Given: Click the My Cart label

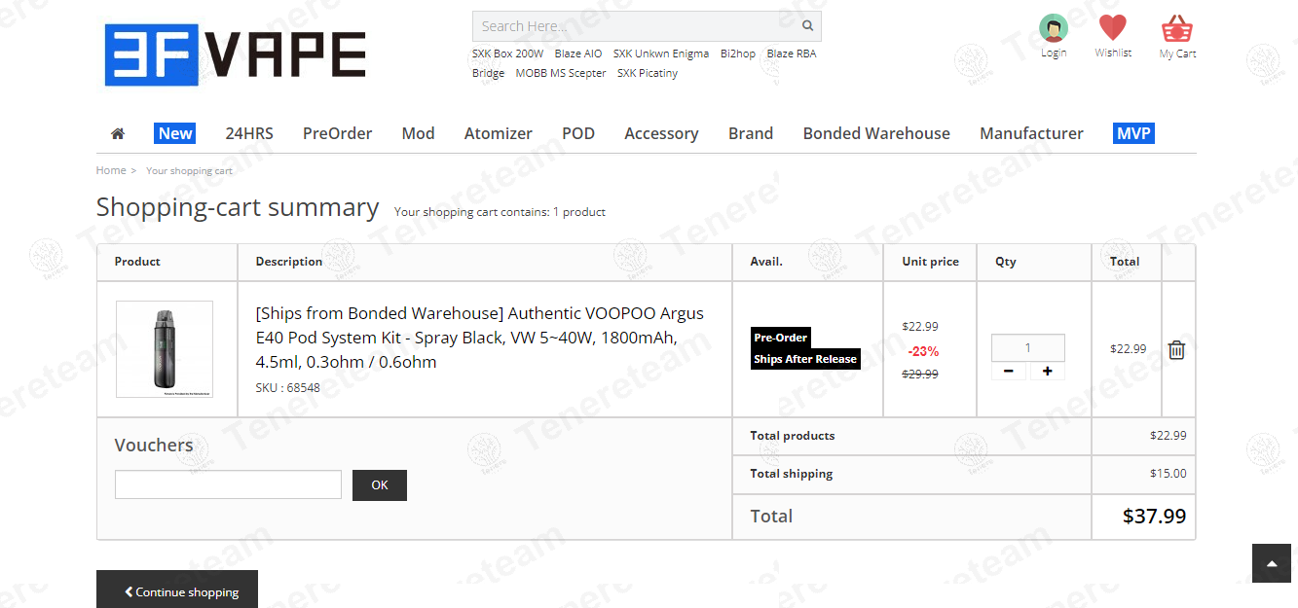Looking at the screenshot, I should click(x=1177, y=54).
